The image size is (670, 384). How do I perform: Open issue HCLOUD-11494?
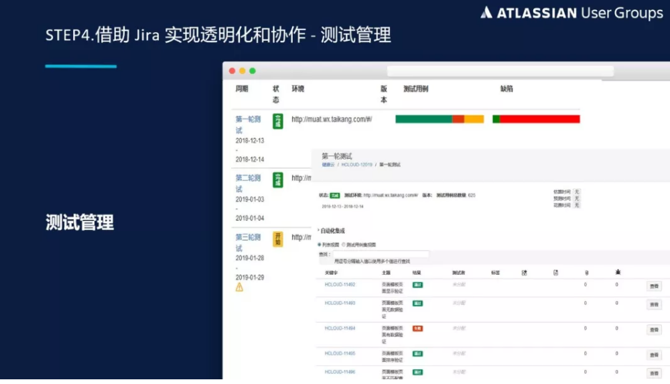(340, 328)
